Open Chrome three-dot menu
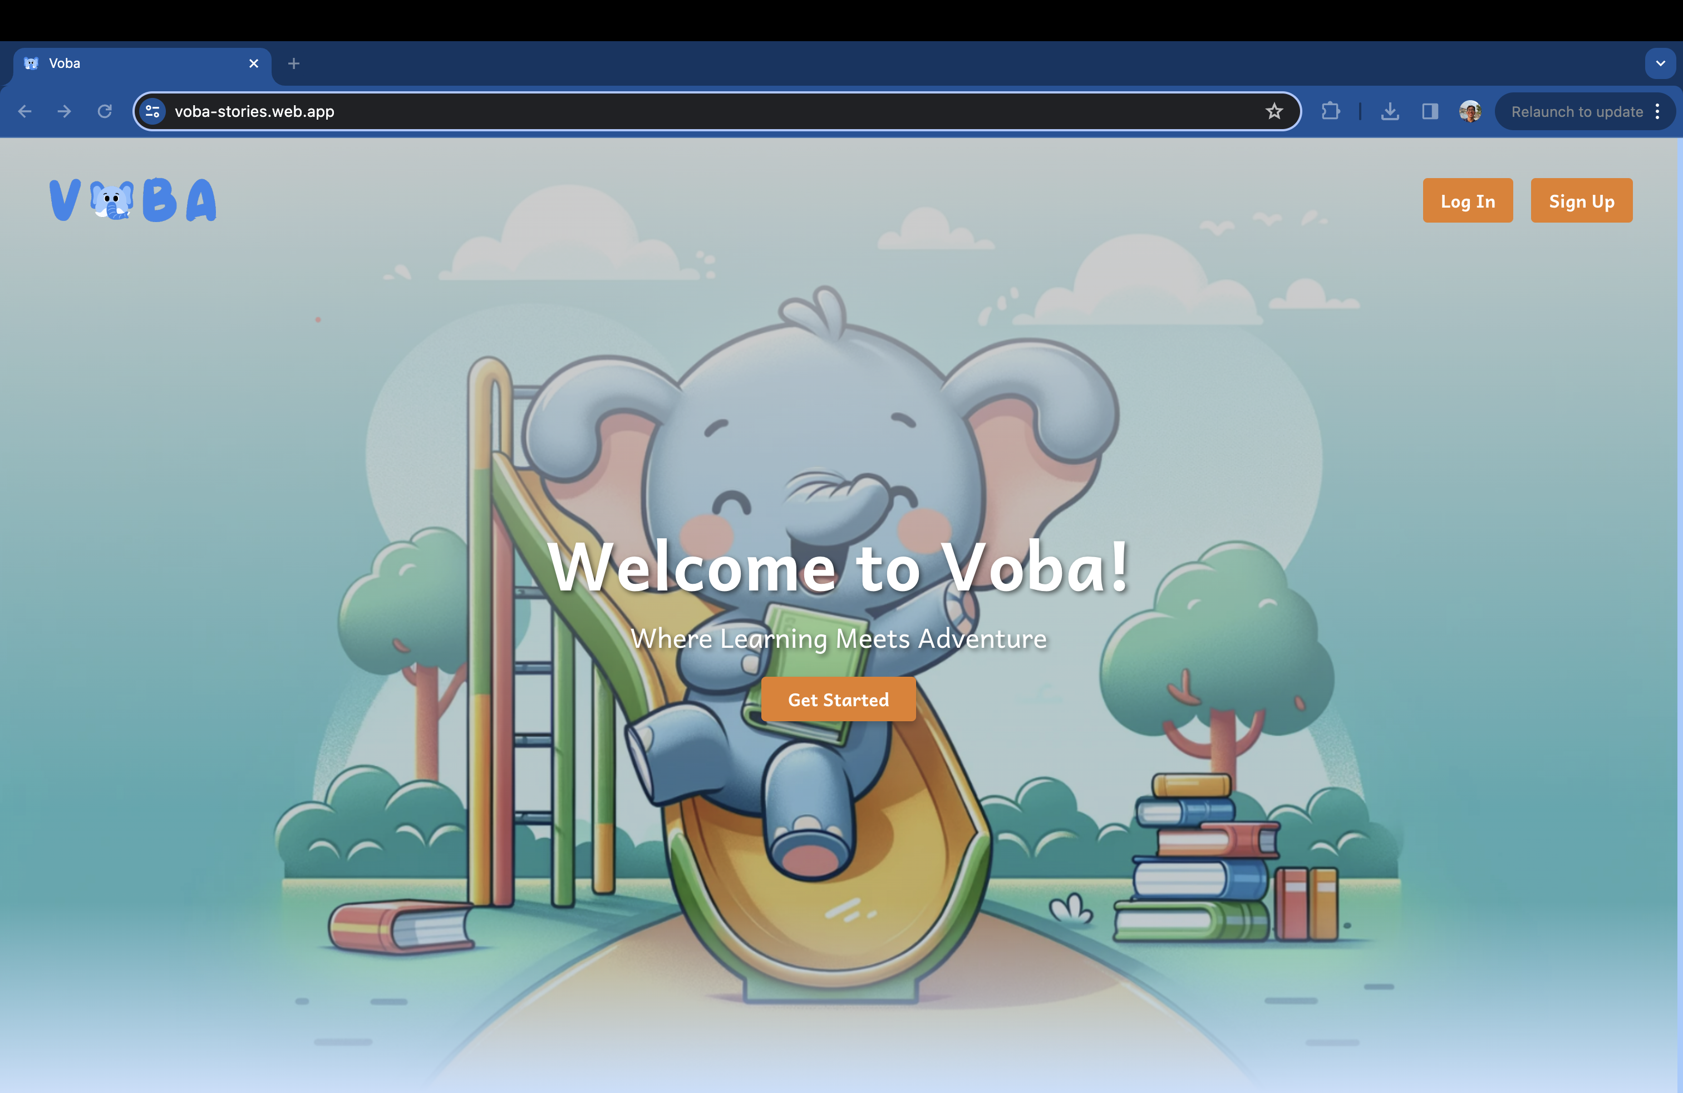Screen dimensions: 1683x1093 [x=1657, y=112]
